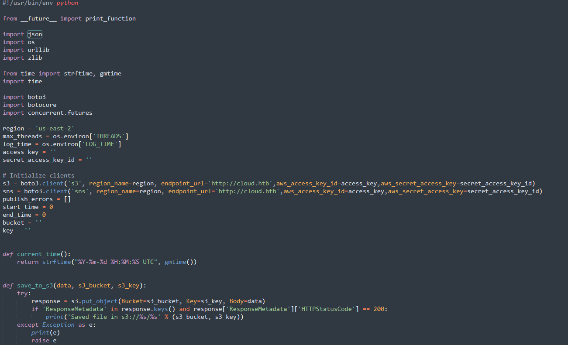Screen dimensions: 568x345
Task: Click the 'print(e)' line
Action: click(x=45, y=333)
